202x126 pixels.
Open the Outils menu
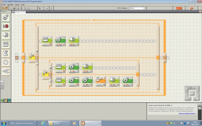click(17, 5)
